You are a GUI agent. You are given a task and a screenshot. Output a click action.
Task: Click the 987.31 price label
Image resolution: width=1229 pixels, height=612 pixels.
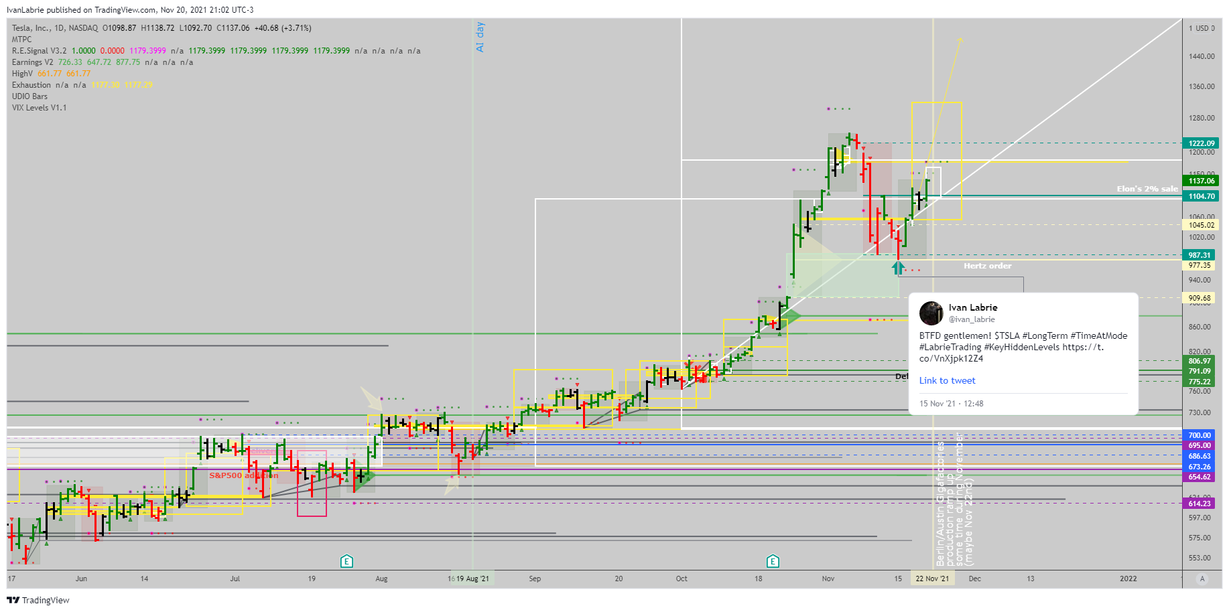coord(1200,255)
